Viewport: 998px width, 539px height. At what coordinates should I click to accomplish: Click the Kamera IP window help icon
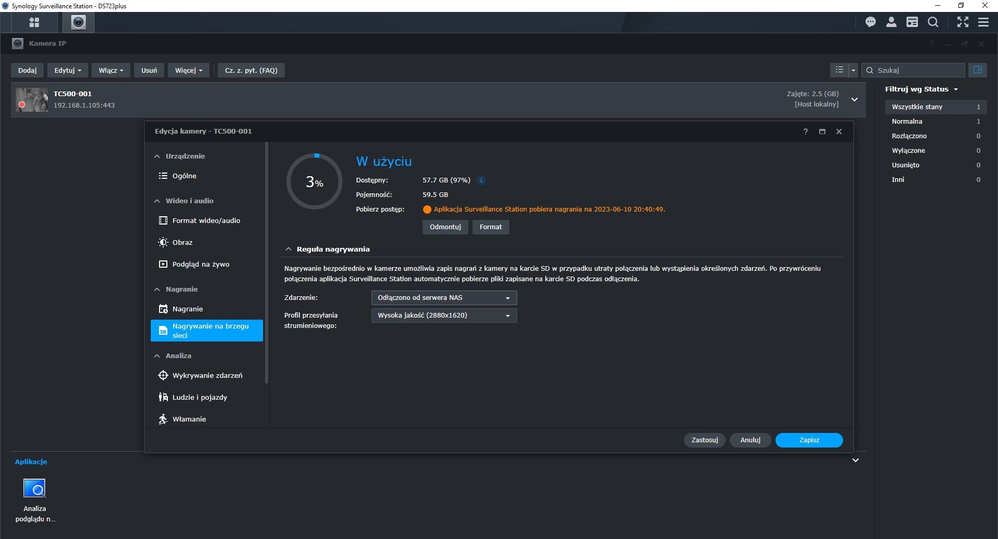931,44
